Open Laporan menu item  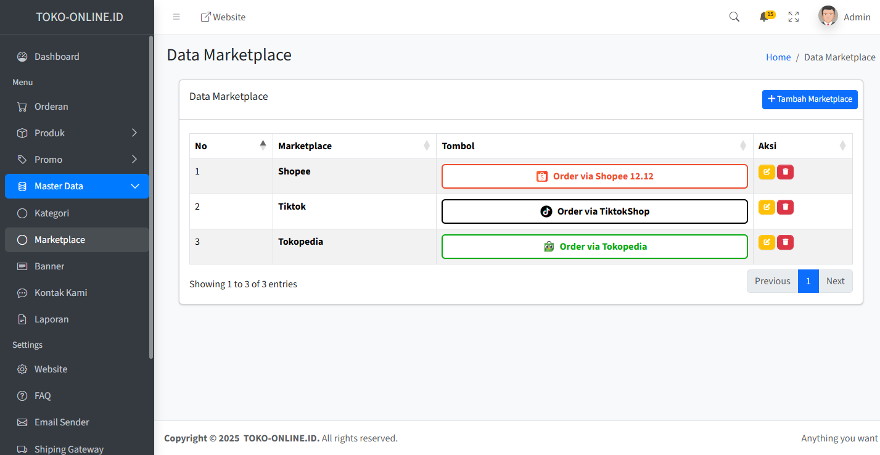[76, 319]
